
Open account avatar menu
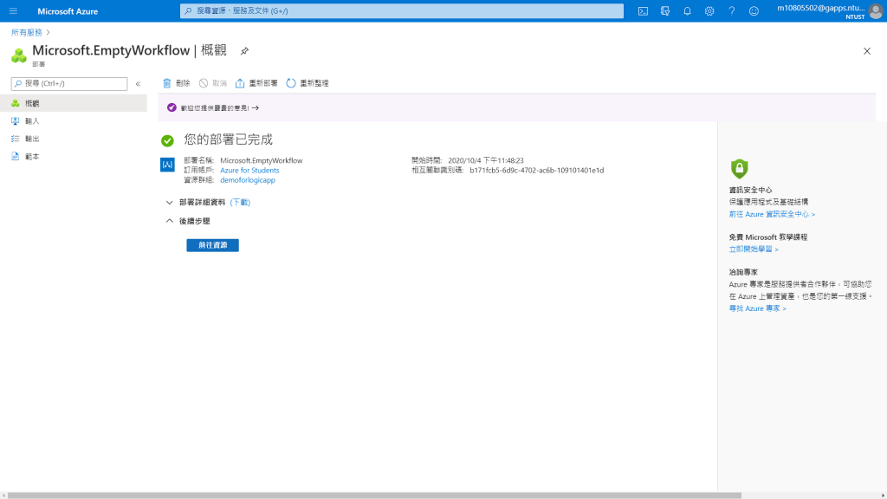876,11
